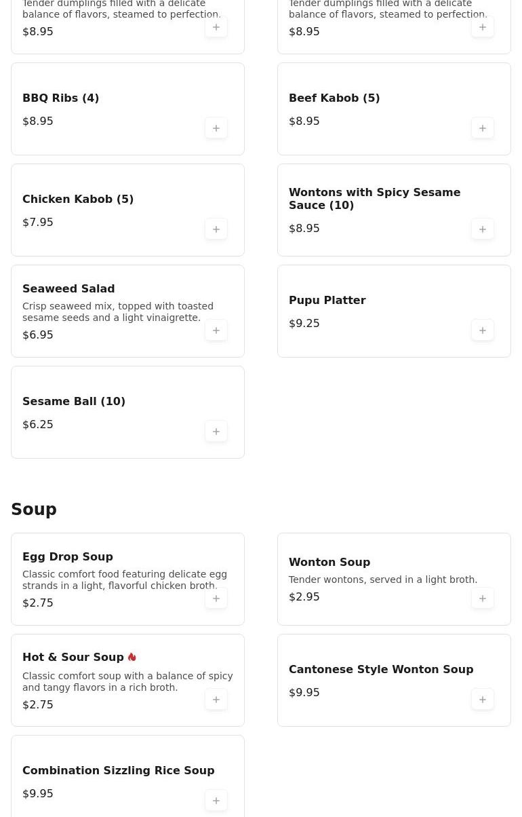Click plus icon for Chicken Kabob (5)
This screenshot has height=817, width=522.
(x=216, y=229)
